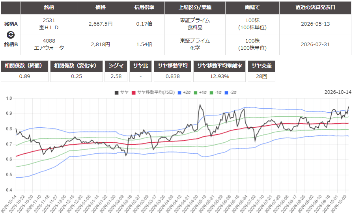This screenshot has height=214, width=353.
Task: Click the 価格 column header
Action: (x=101, y=7)
